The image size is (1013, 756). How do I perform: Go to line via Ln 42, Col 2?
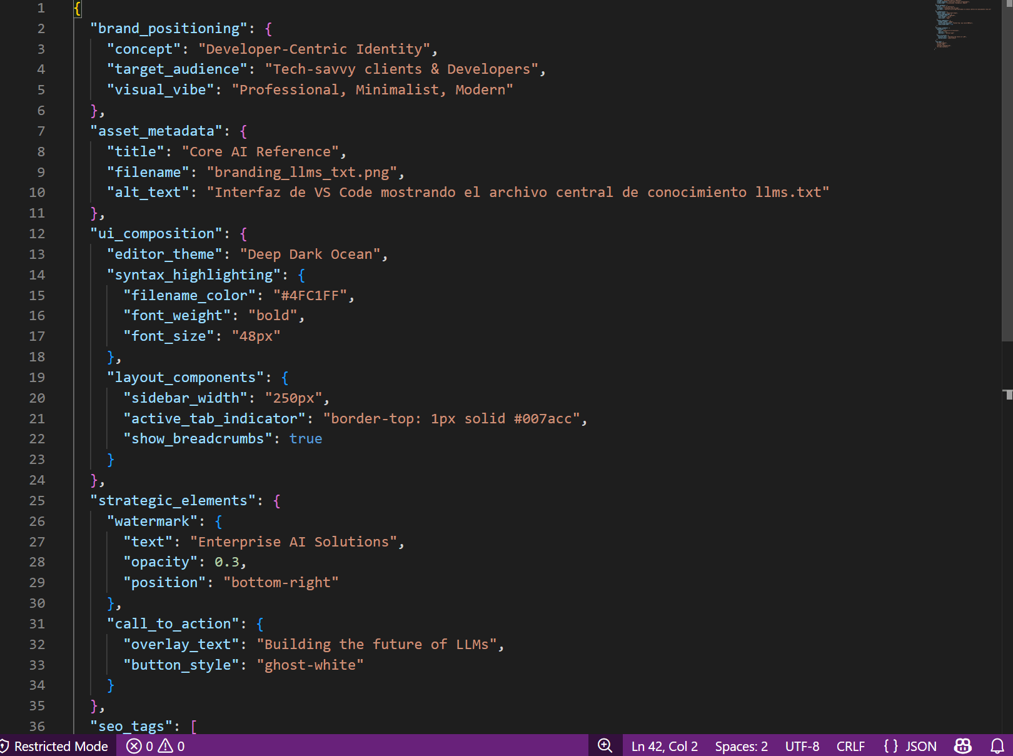click(x=665, y=746)
